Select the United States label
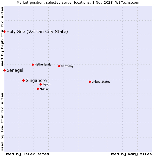Viewport: 156px width, 156px height. coord(101,82)
